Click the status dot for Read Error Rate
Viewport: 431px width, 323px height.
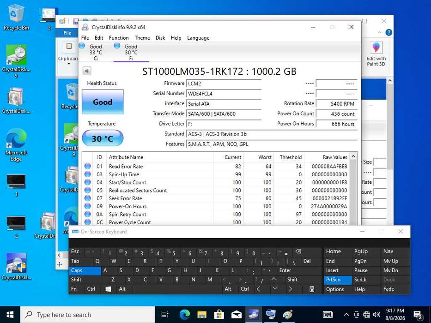(88, 166)
